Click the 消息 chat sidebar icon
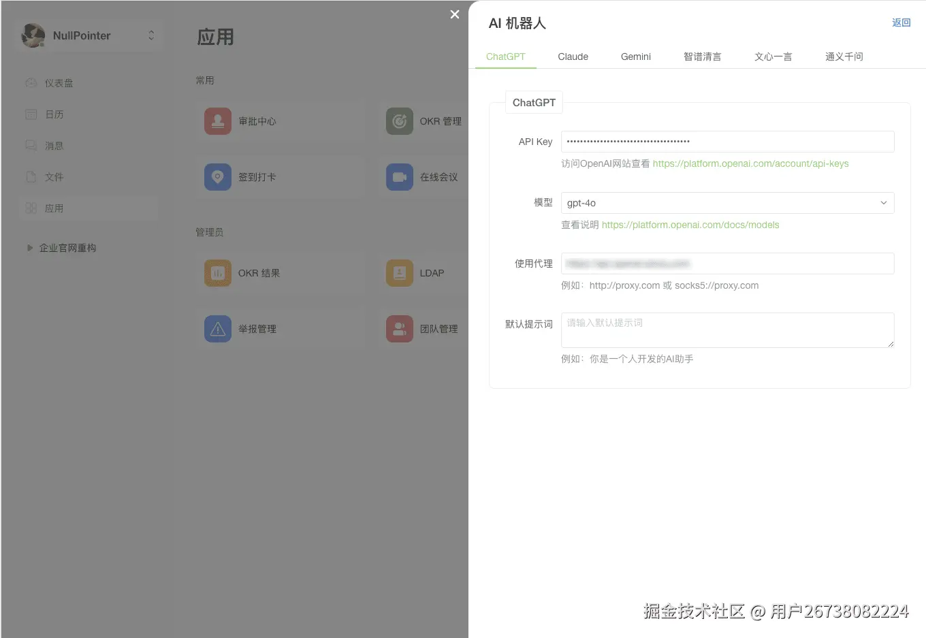This screenshot has height=638, width=926. point(31,146)
